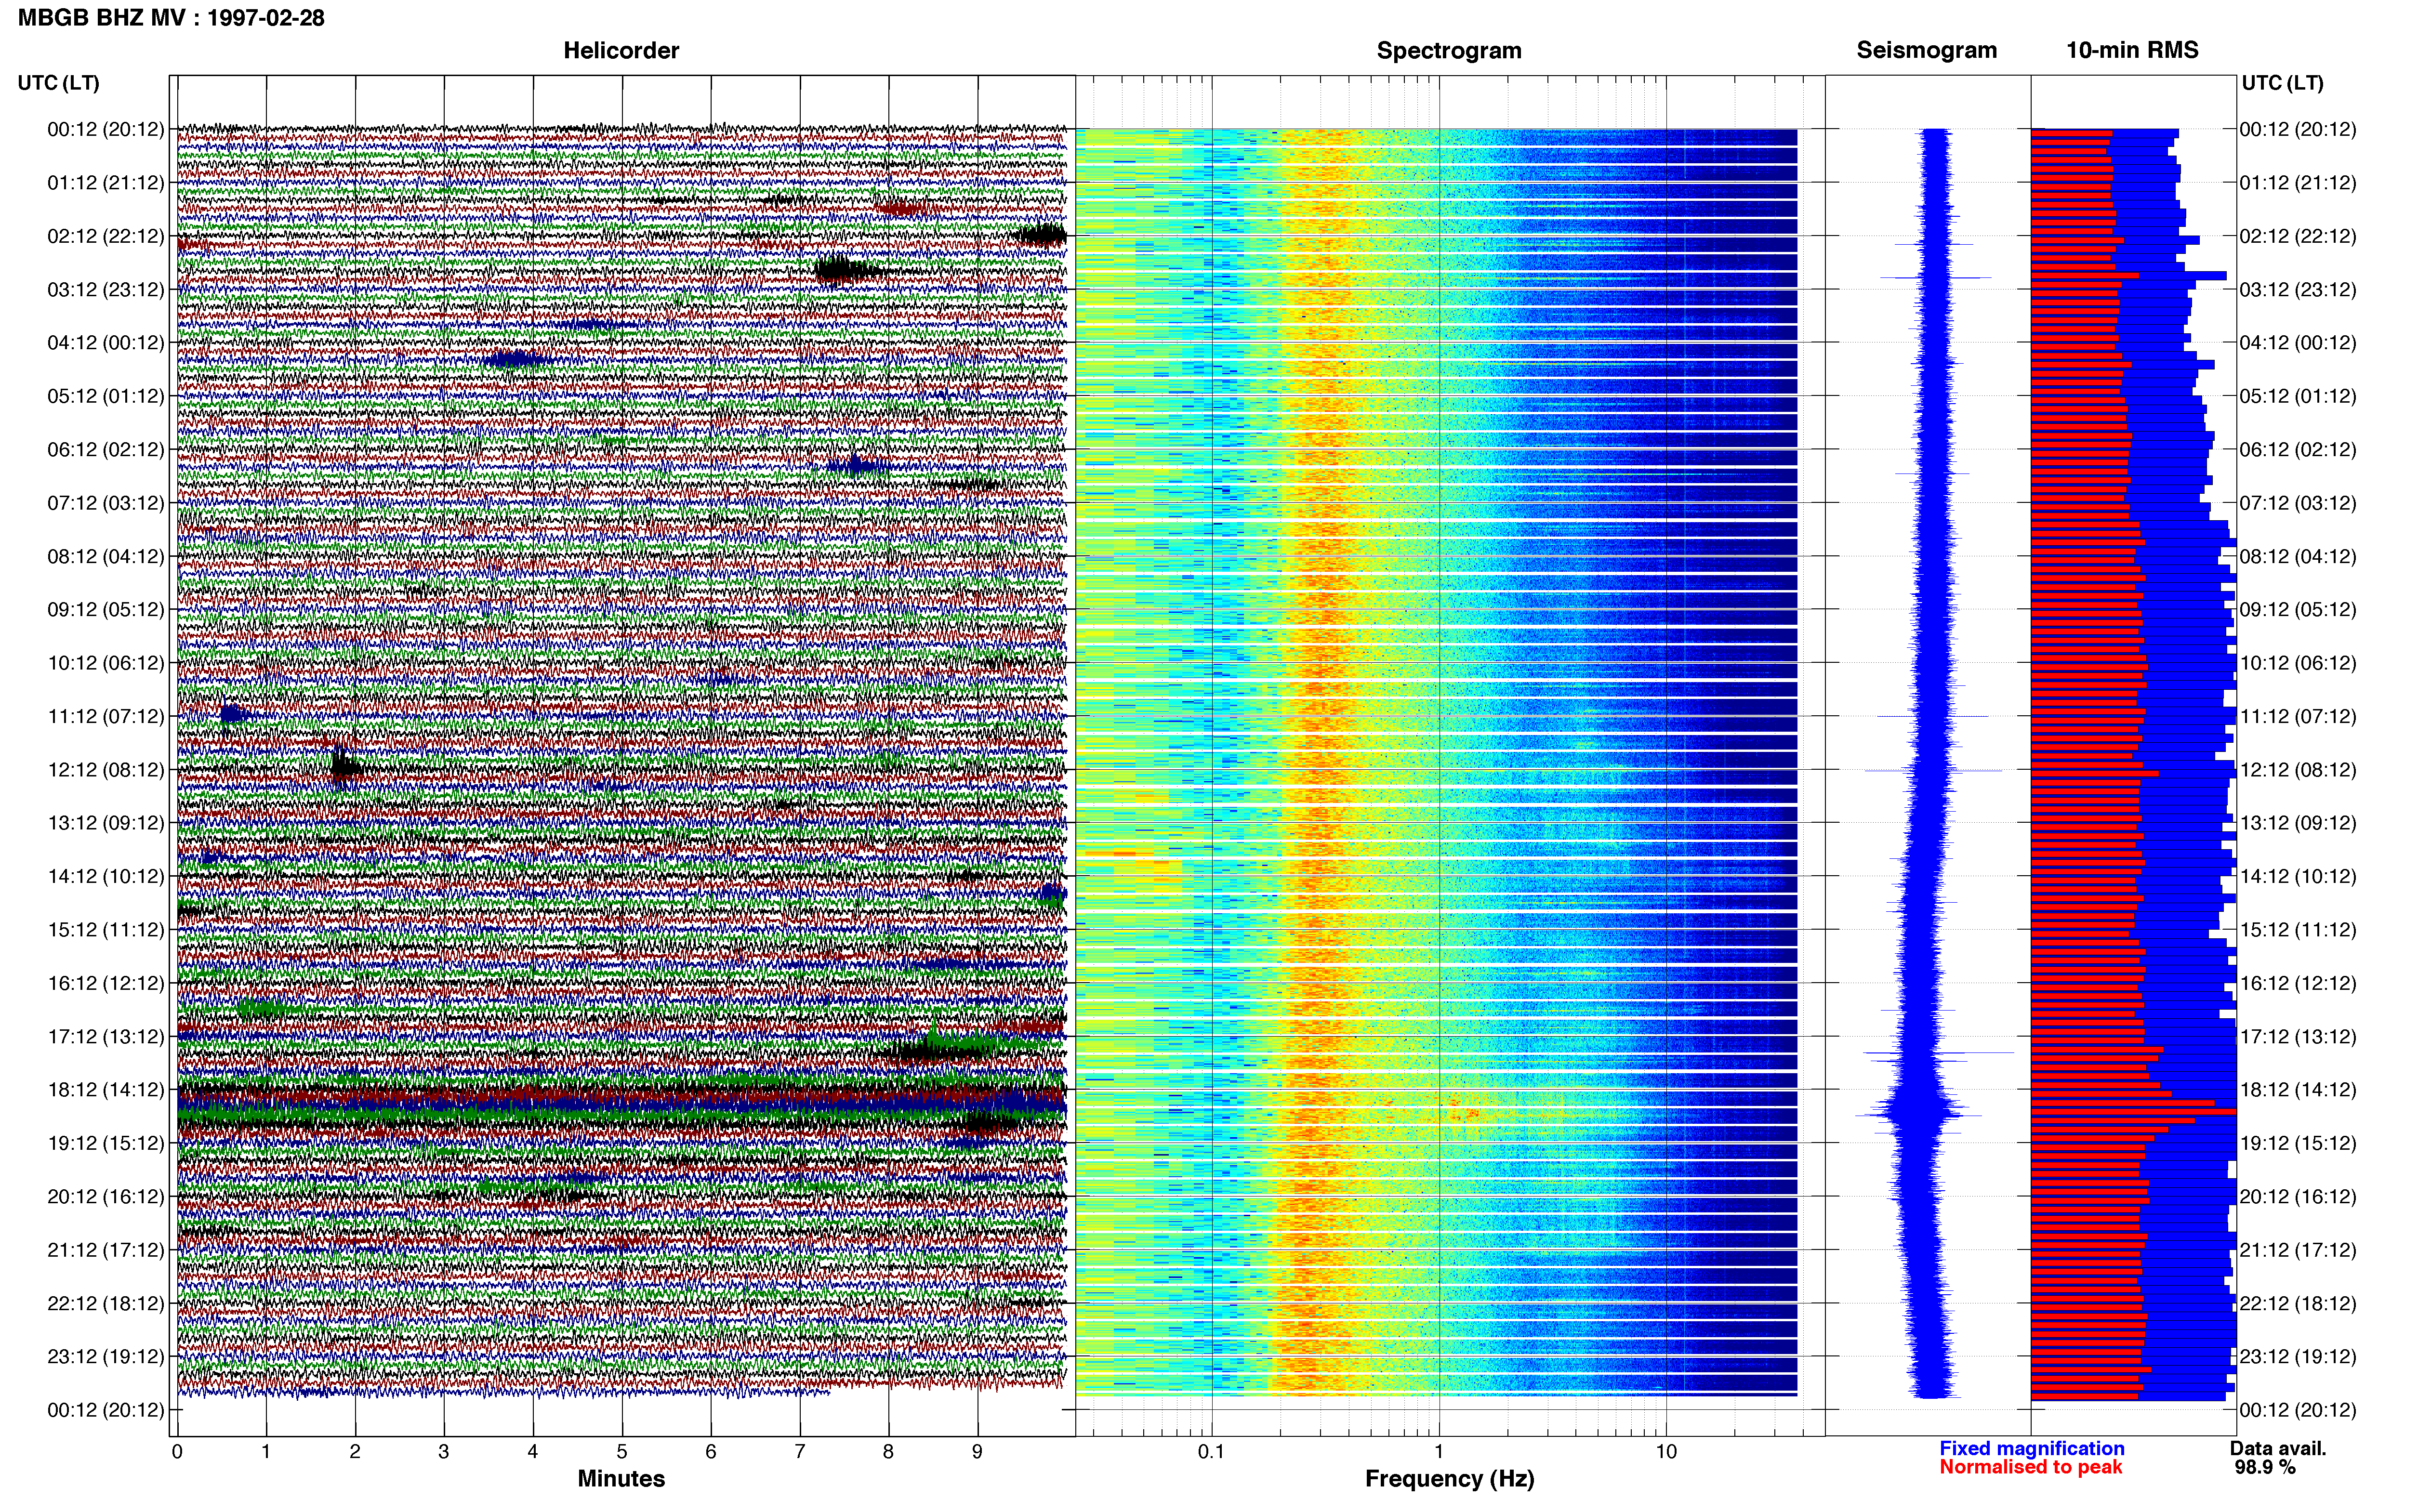Click the left time label '22:12 (18:12)'
This screenshot has height=1512, width=2418.
tap(106, 1304)
